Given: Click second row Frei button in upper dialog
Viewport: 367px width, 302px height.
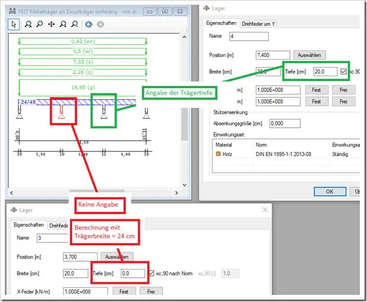Looking at the screenshot, I should click(343, 102).
